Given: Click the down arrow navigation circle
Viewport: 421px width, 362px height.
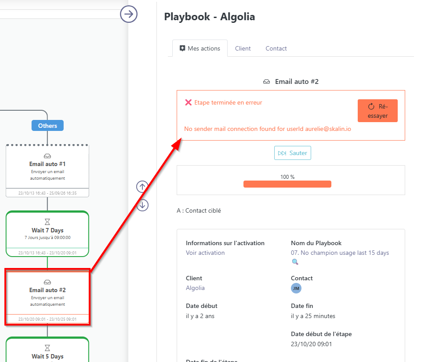Looking at the screenshot, I should [142, 205].
